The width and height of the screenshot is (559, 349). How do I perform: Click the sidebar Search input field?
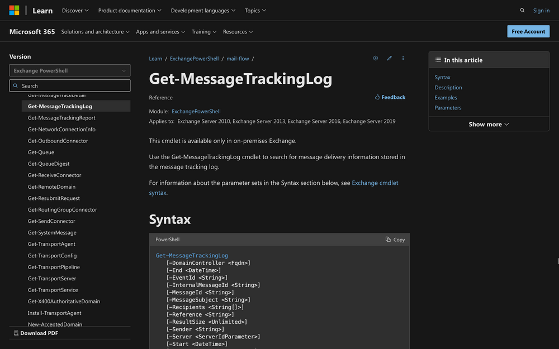69,85
